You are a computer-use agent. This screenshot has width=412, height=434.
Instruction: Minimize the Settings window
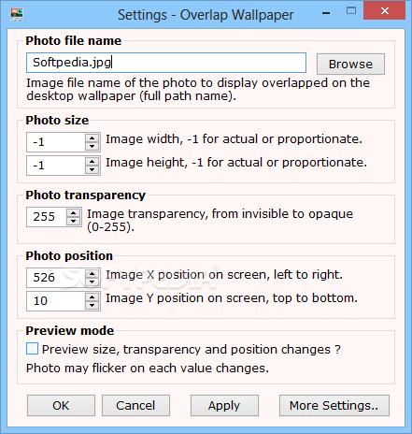point(326,13)
